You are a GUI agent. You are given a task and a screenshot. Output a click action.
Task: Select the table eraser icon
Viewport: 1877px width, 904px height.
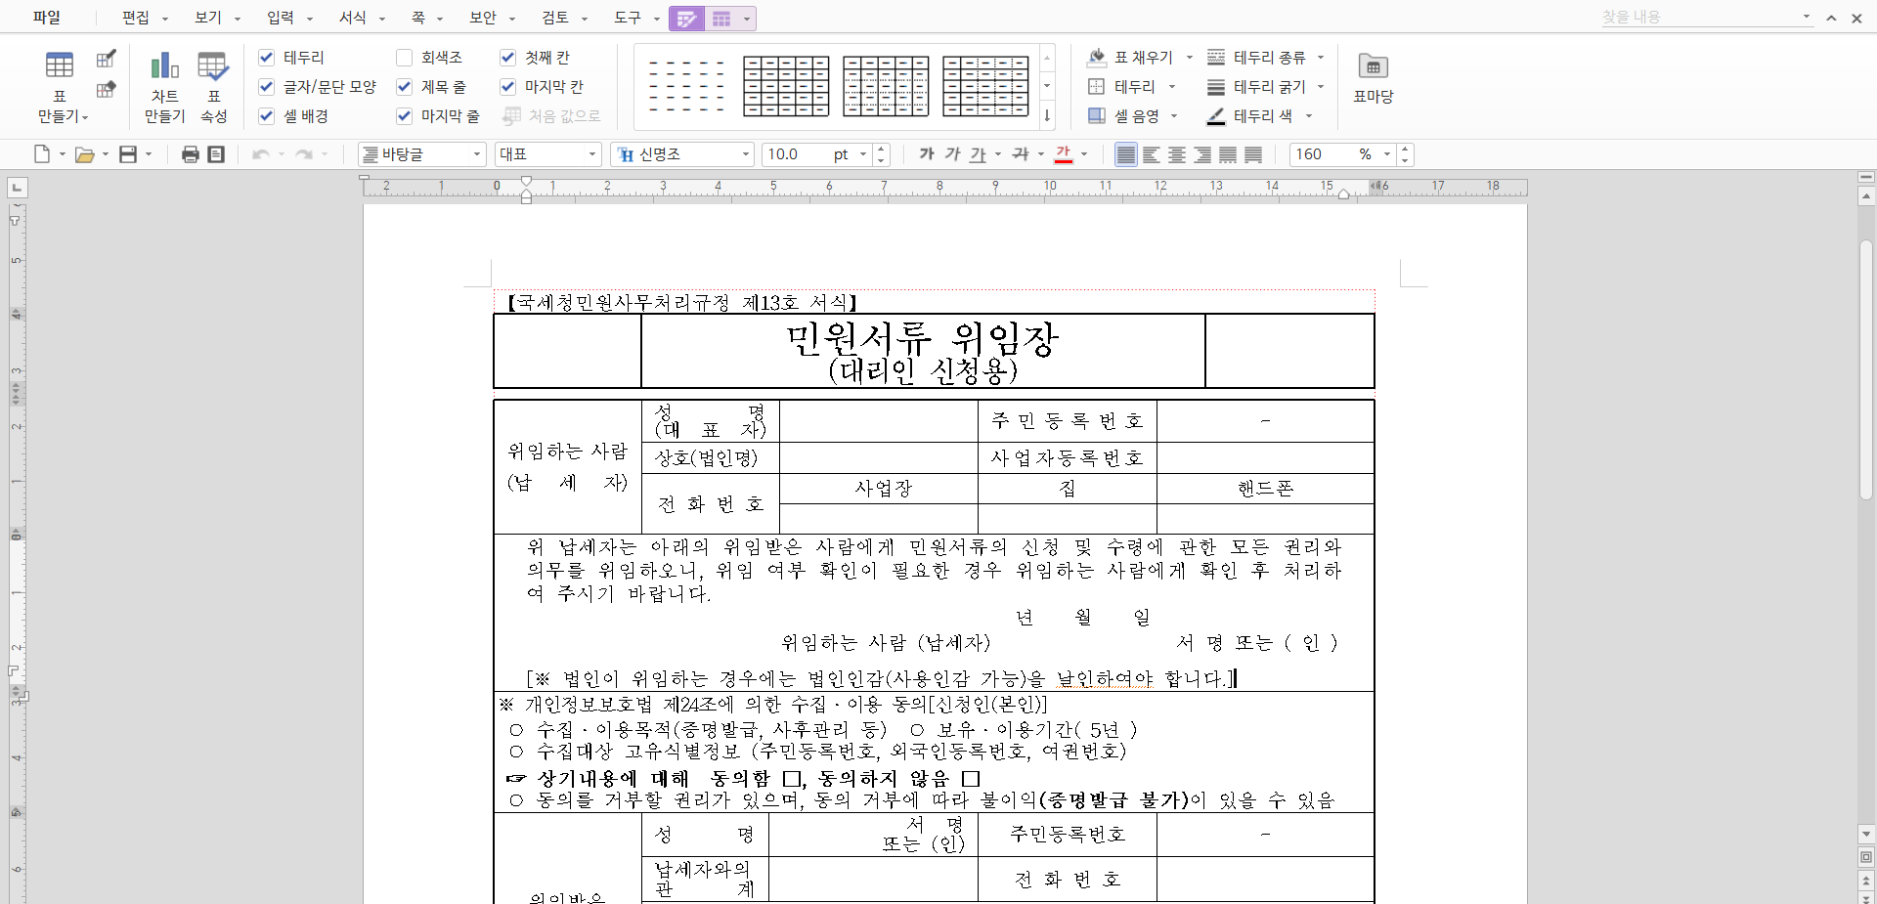click(107, 90)
